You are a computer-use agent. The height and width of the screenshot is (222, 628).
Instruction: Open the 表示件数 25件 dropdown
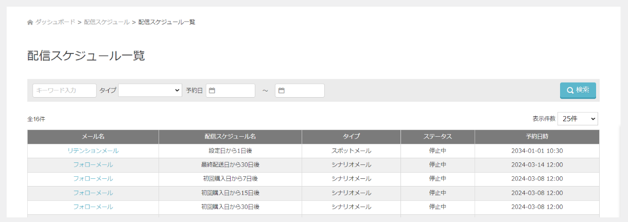point(578,119)
